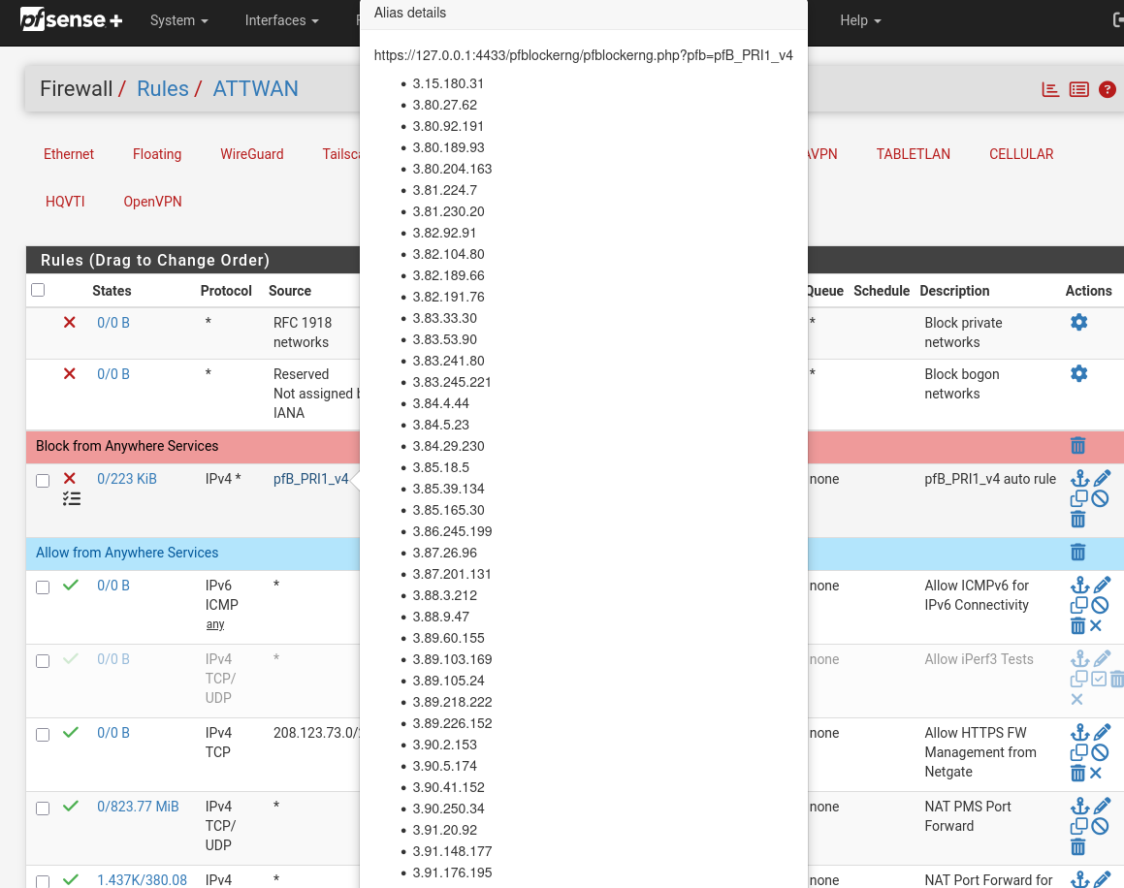The image size is (1124, 888).
Task: Open the status graph icon in header
Action: click(x=1050, y=89)
